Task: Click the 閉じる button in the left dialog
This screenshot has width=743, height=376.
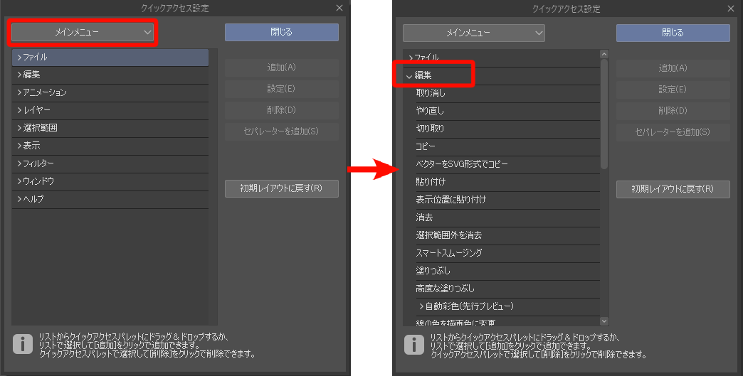Action: click(281, 32)
